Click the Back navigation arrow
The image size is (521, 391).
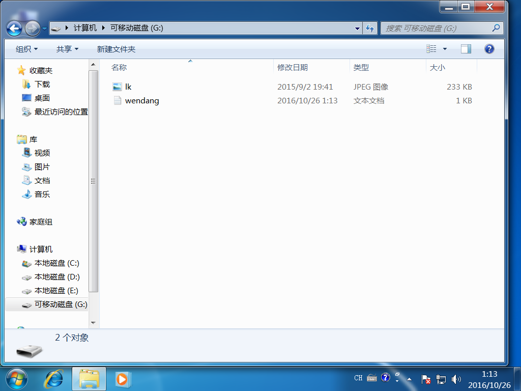[14, 29]
